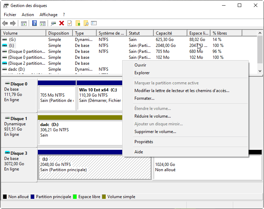Click Supprimer le volume... entry
This screenshot has width=264, height=209.
pos(155,132)
